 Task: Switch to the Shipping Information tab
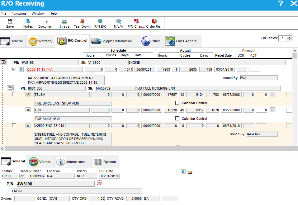pos(114,41)
